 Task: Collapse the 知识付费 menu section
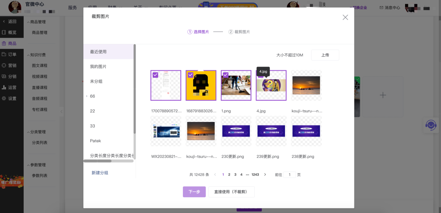pyautogui.click(x=28, y=55)
